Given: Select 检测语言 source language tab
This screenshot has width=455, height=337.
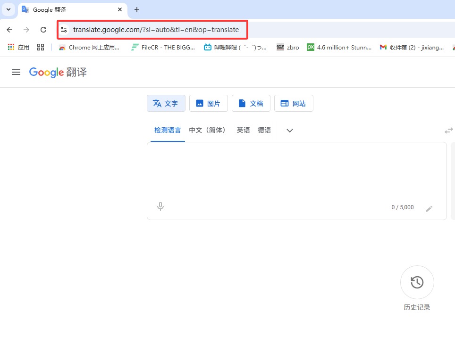Looking at the screenshot, I should click(168, 130).
